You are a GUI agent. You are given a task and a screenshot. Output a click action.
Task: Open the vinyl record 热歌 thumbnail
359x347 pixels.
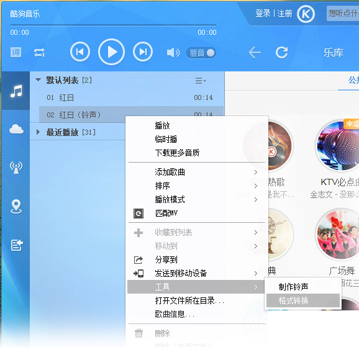(280, 146)
